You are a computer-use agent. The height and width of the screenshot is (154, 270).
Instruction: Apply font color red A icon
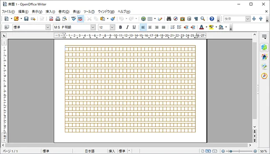tap(201, 27)
